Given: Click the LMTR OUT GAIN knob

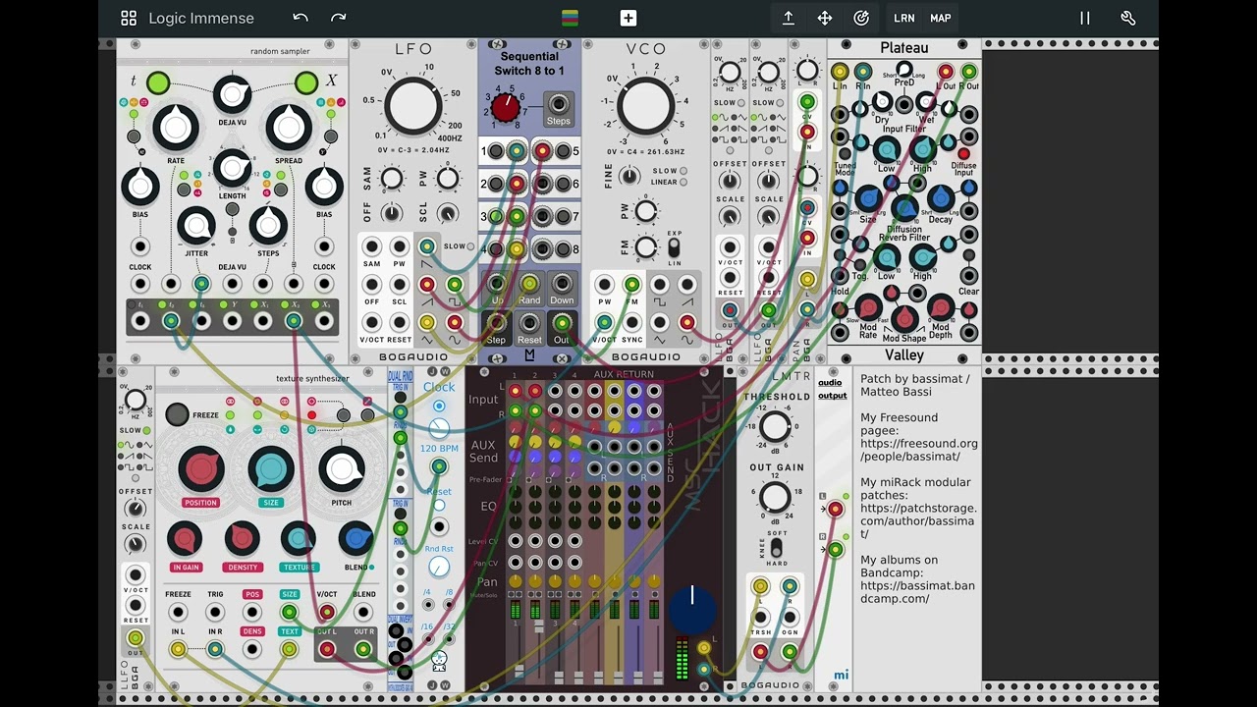Looking at the screenshot, I should (x=775, y=497).
